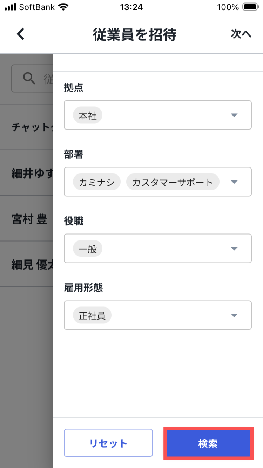Image resolution: width=263 pixels, height=468 pixels.
Task: Tap the battery status icon
Action: click(x=250, y=7)
